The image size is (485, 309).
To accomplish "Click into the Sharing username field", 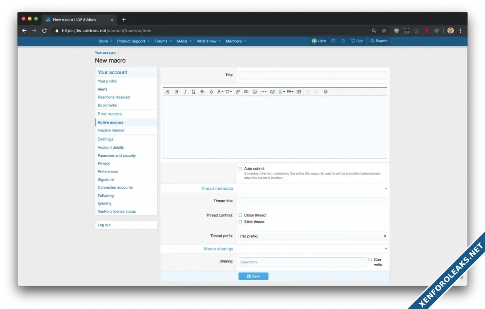I will pos(302,262).
